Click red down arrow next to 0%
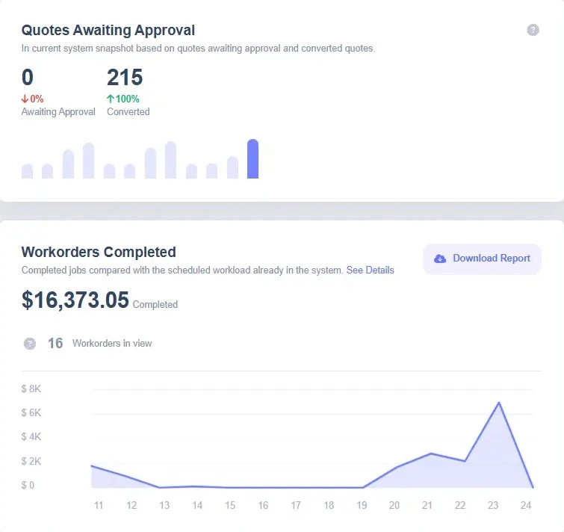Screen dimensions: 564x532 [25, 99]
